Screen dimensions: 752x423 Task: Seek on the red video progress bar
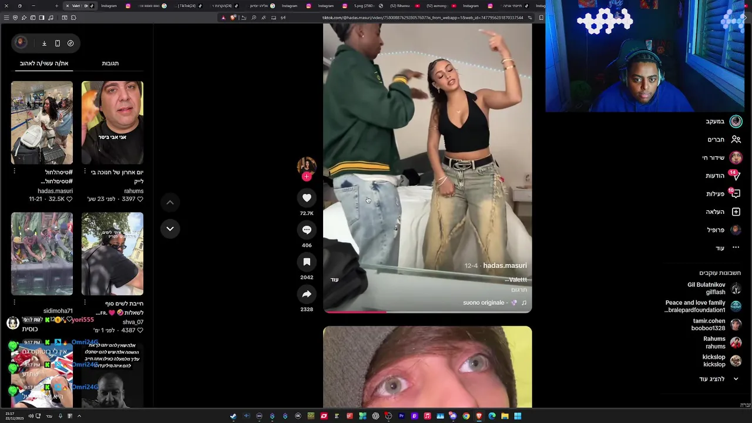[x=427, y=312]
